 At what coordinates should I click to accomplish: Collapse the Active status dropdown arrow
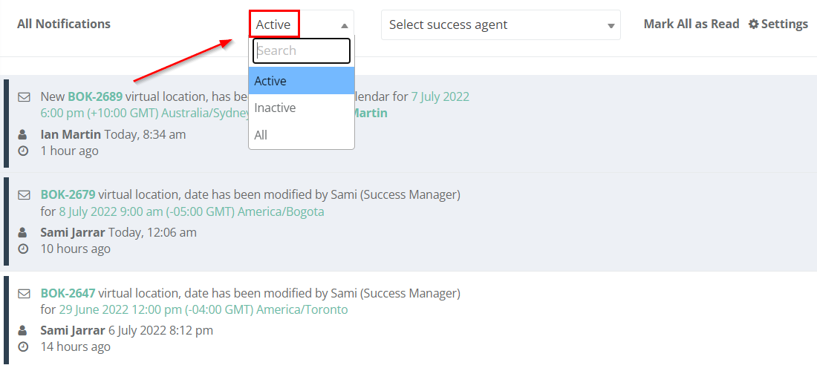click(x=344, y=25)
